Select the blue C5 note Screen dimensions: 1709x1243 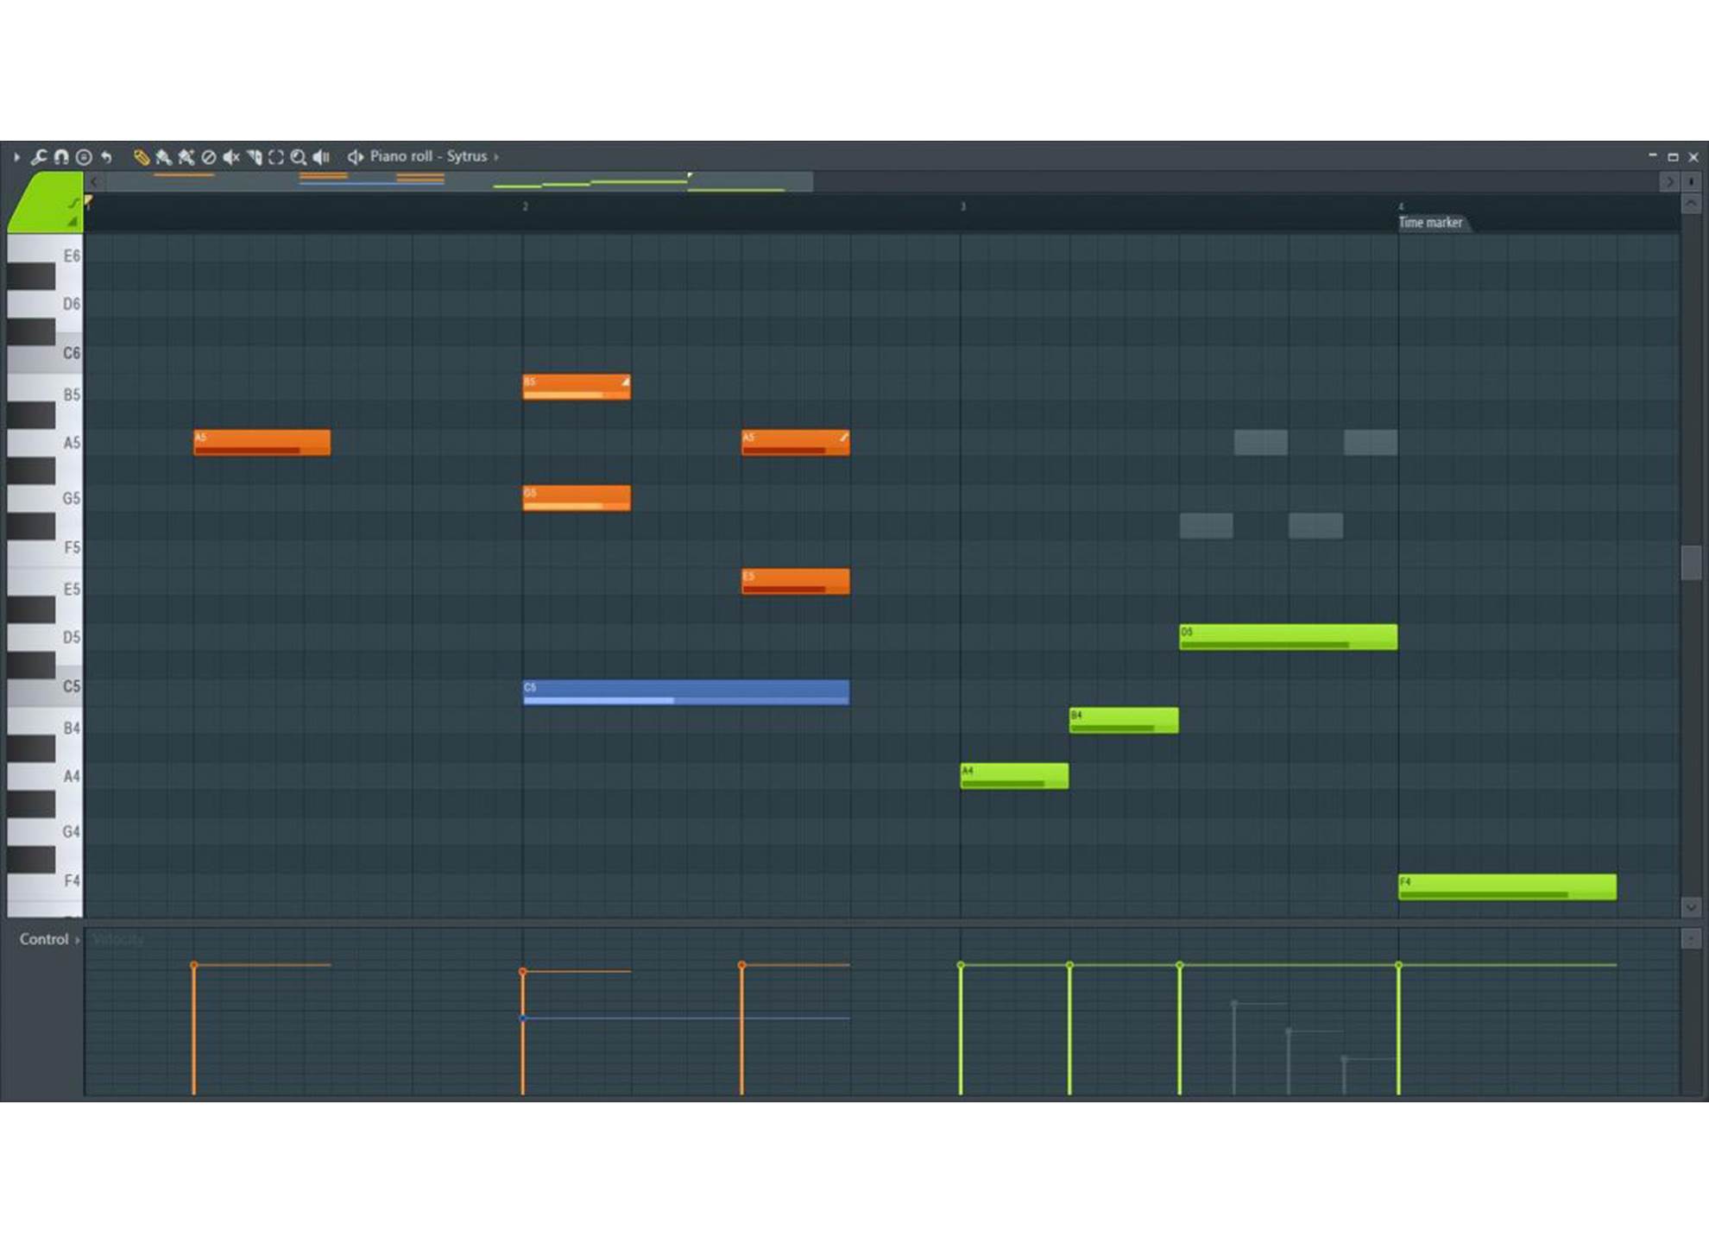tap(685, 691)
